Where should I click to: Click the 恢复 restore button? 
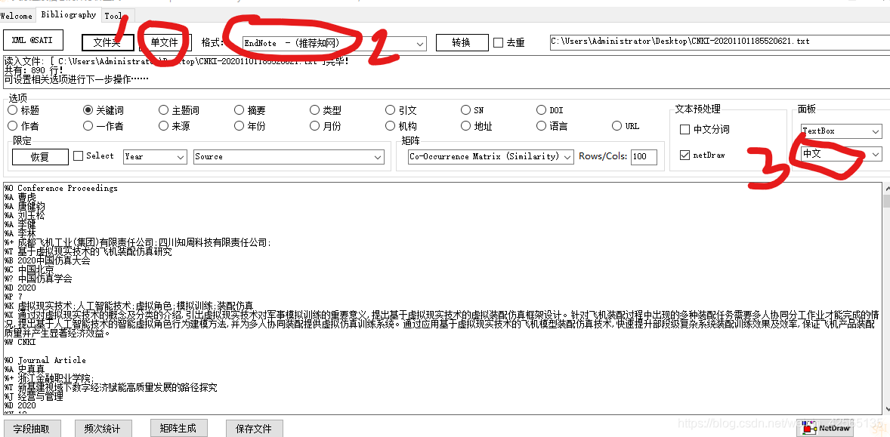point(40,156)
